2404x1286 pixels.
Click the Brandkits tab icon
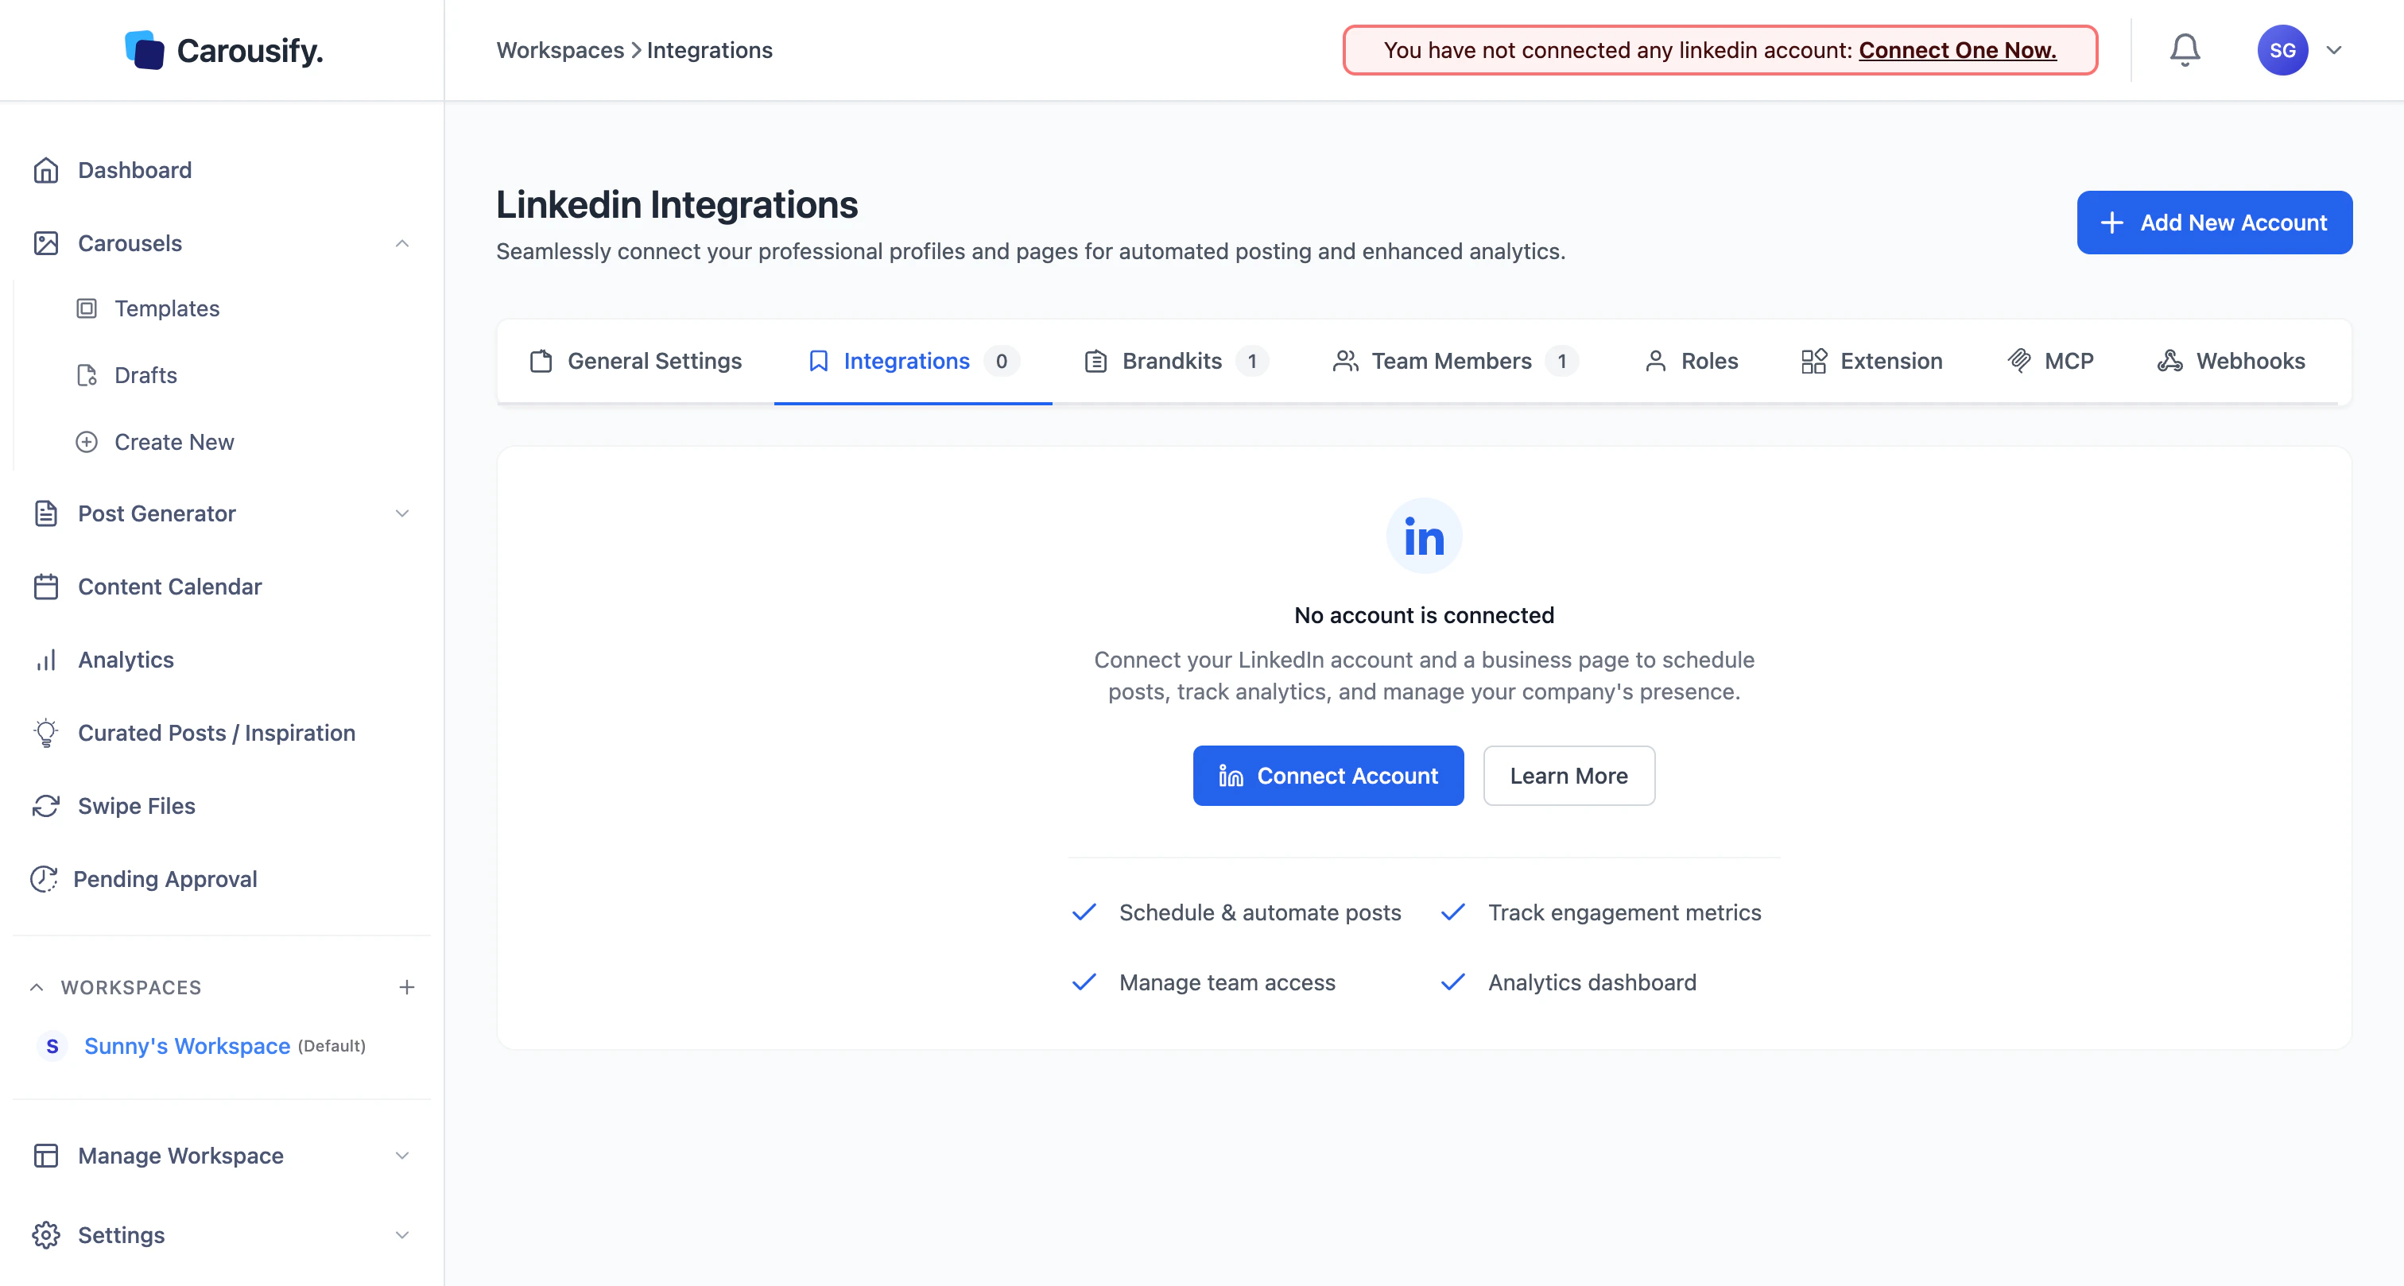click(1095, 361)
